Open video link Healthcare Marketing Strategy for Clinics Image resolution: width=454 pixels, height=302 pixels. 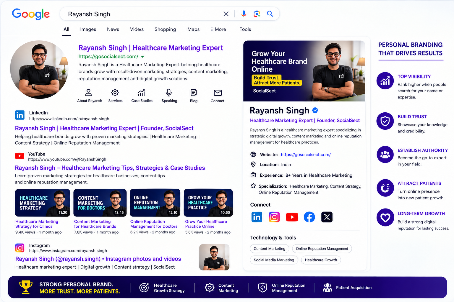[37, 224]
